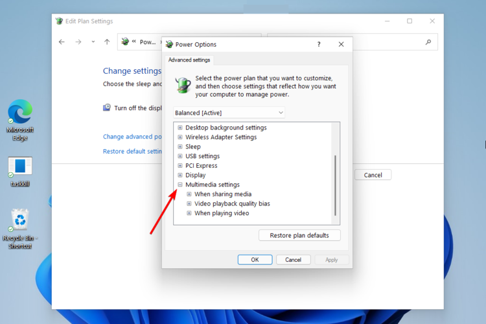Click the back arrow in Edit Plan Settings
The image size is (486, 324).
[62, 42]
